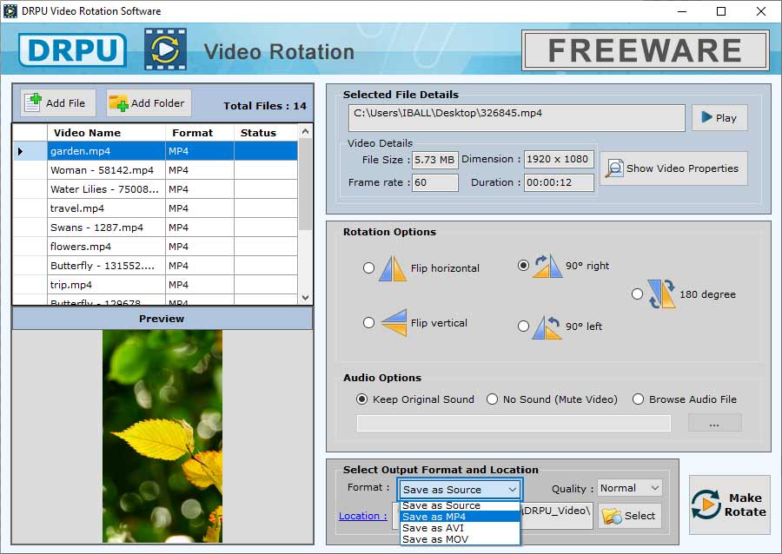
Task: Click the file list scroll up arrow
Action: [x=305, y=131]
